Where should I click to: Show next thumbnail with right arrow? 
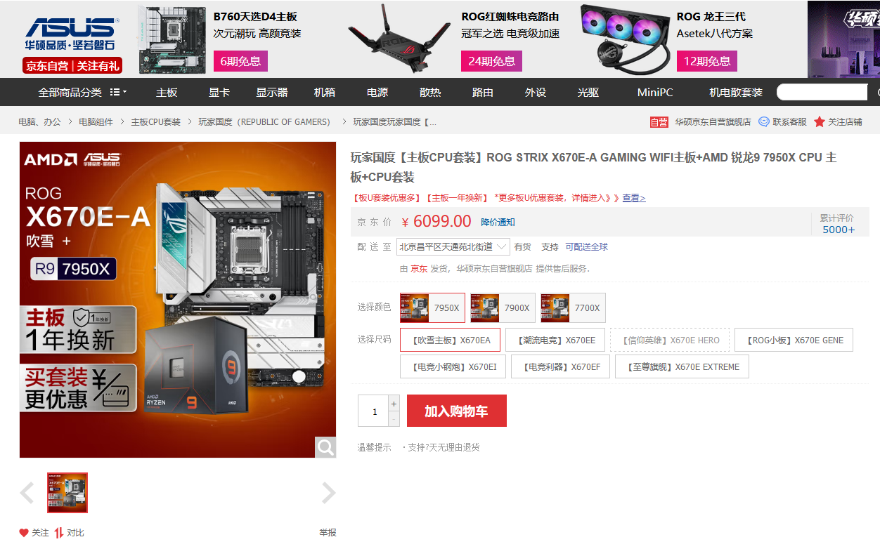pos(328,493)
